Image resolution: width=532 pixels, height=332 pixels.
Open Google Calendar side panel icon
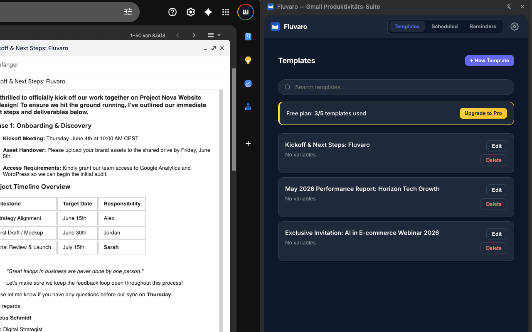[248, 37]
